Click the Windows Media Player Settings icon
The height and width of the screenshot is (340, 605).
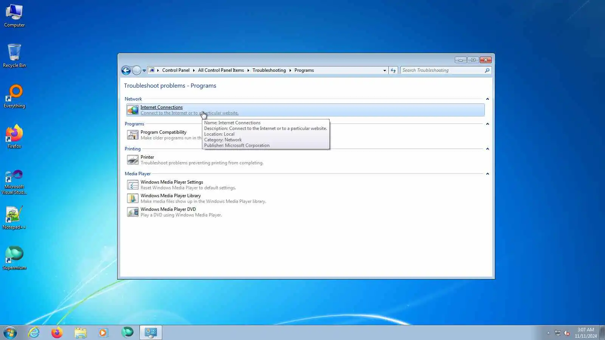pos(133,185)
